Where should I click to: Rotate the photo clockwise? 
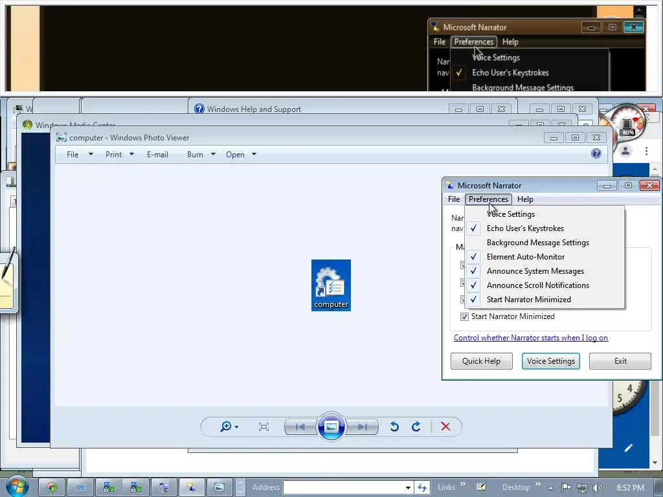point(416,427)
